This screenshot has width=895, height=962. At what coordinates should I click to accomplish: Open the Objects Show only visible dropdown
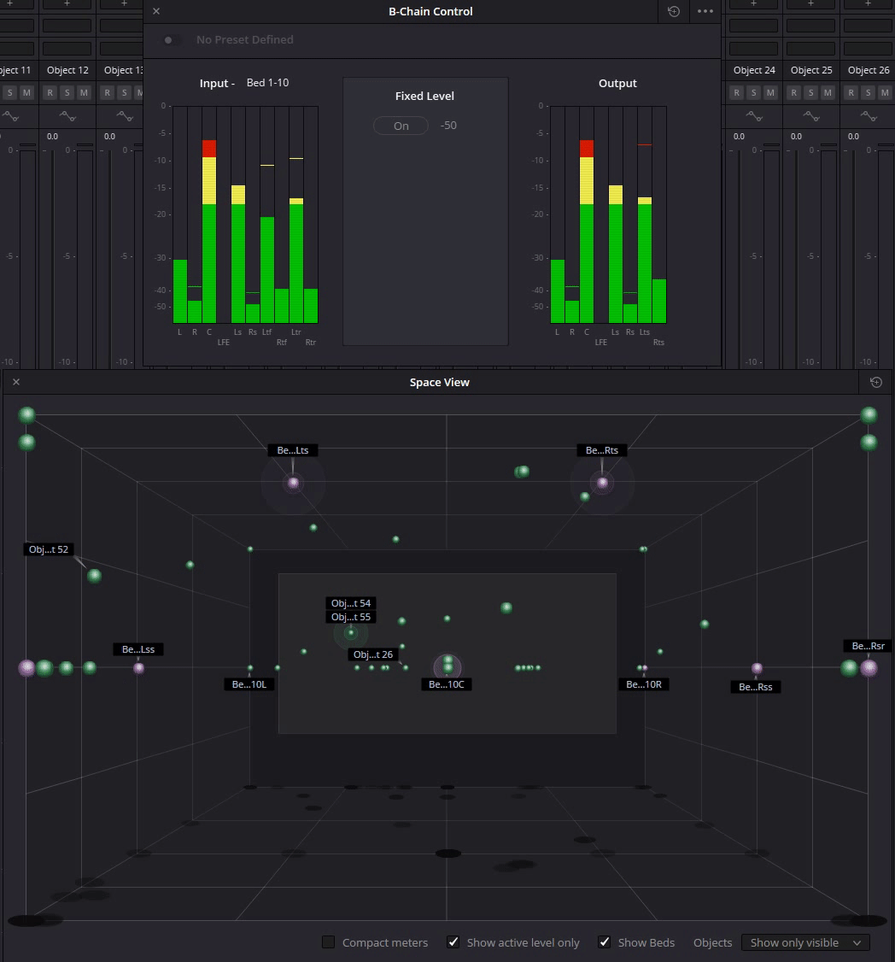coord(805,942)
